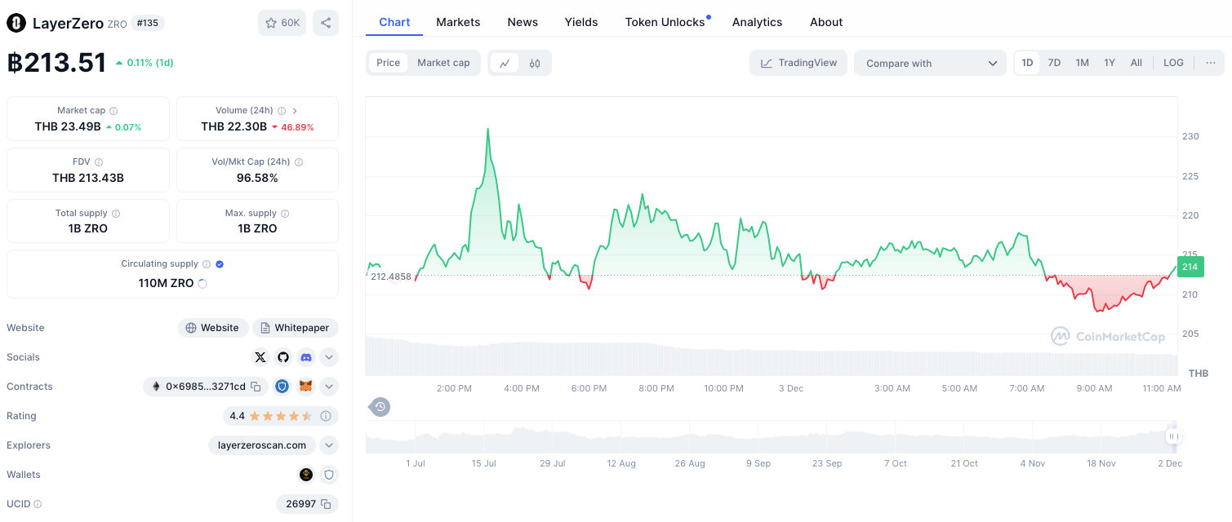Switch chart to candlestick view
Screen dimensions: 1232x522
coord(535,63)
